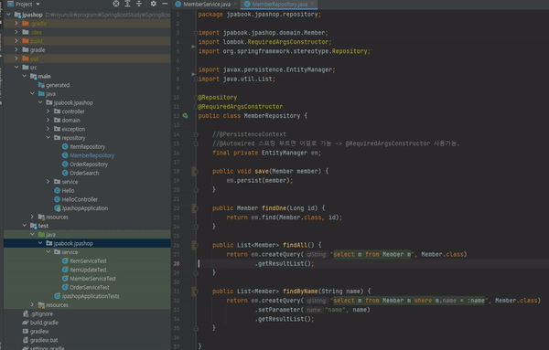Select MemberRepository in project tree
The width and height of the screenshot is (549, 350).
tap(88, 155)
